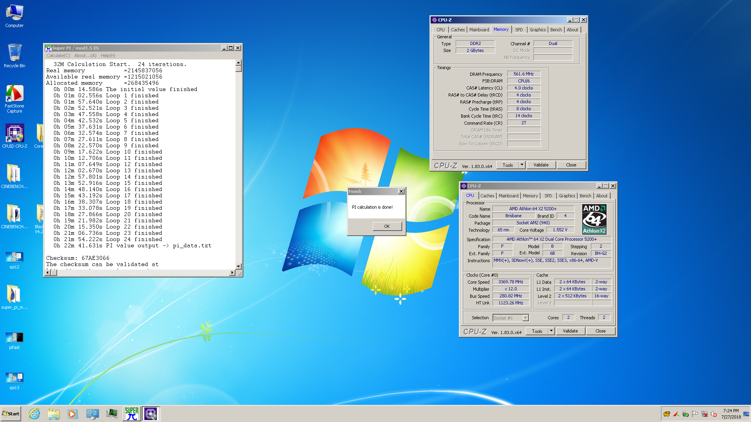Viewport: 751px width, 422px height.
Task: Close the Finish dialog with X
Action: [401, 191]
